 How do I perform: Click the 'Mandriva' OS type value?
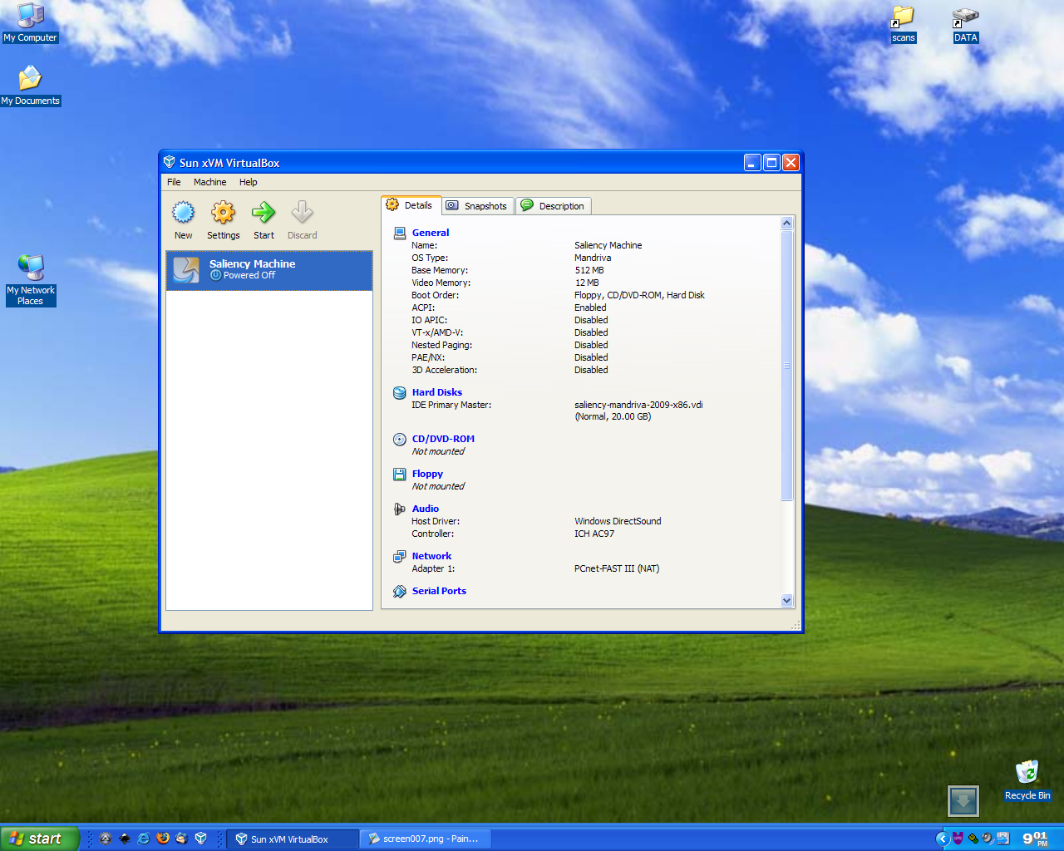(593, 258)
